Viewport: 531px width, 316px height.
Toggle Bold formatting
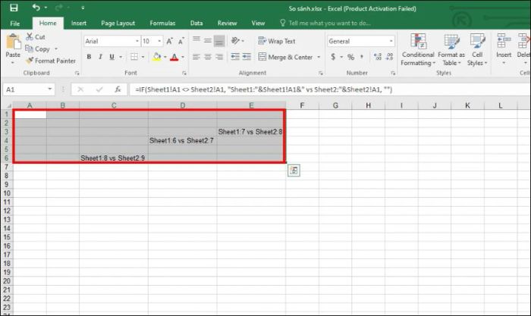pos(89,57)
